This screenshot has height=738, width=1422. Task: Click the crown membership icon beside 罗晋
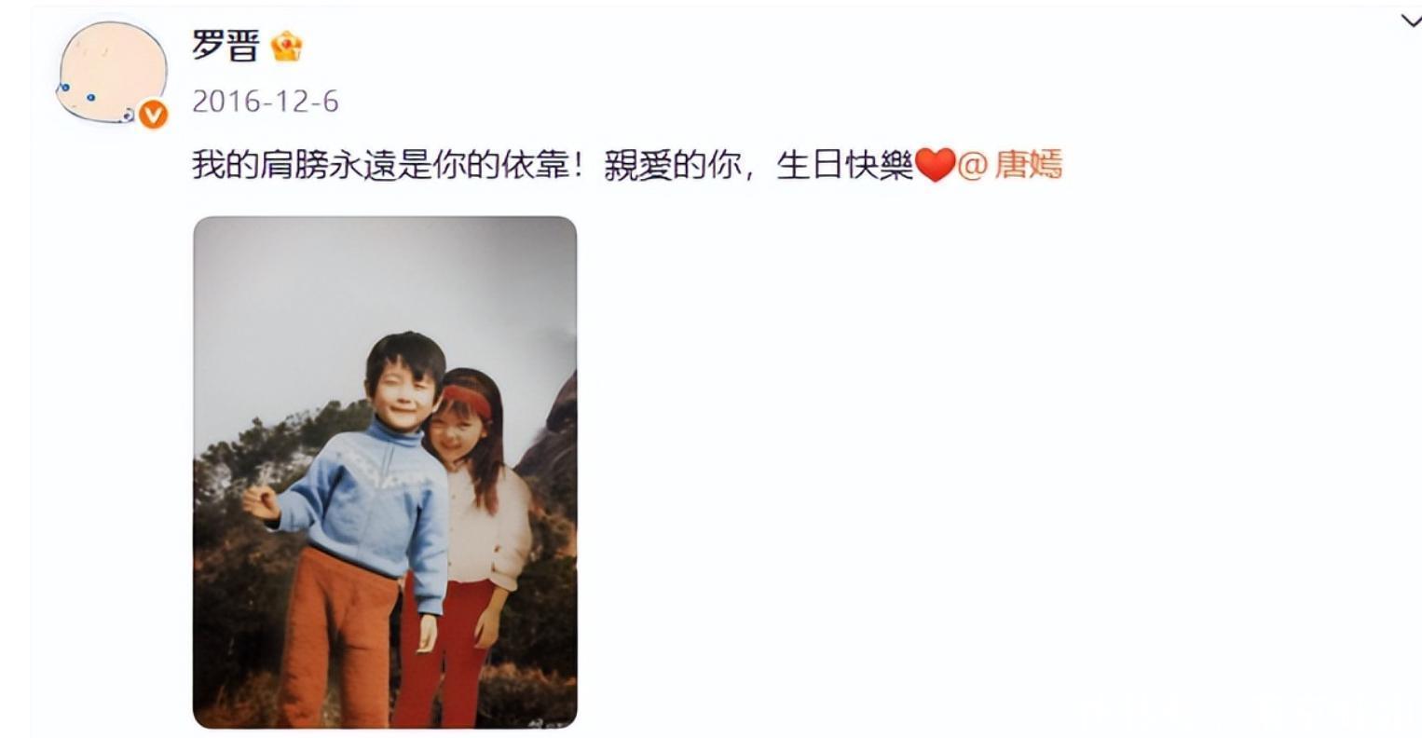tap(286, 46)
